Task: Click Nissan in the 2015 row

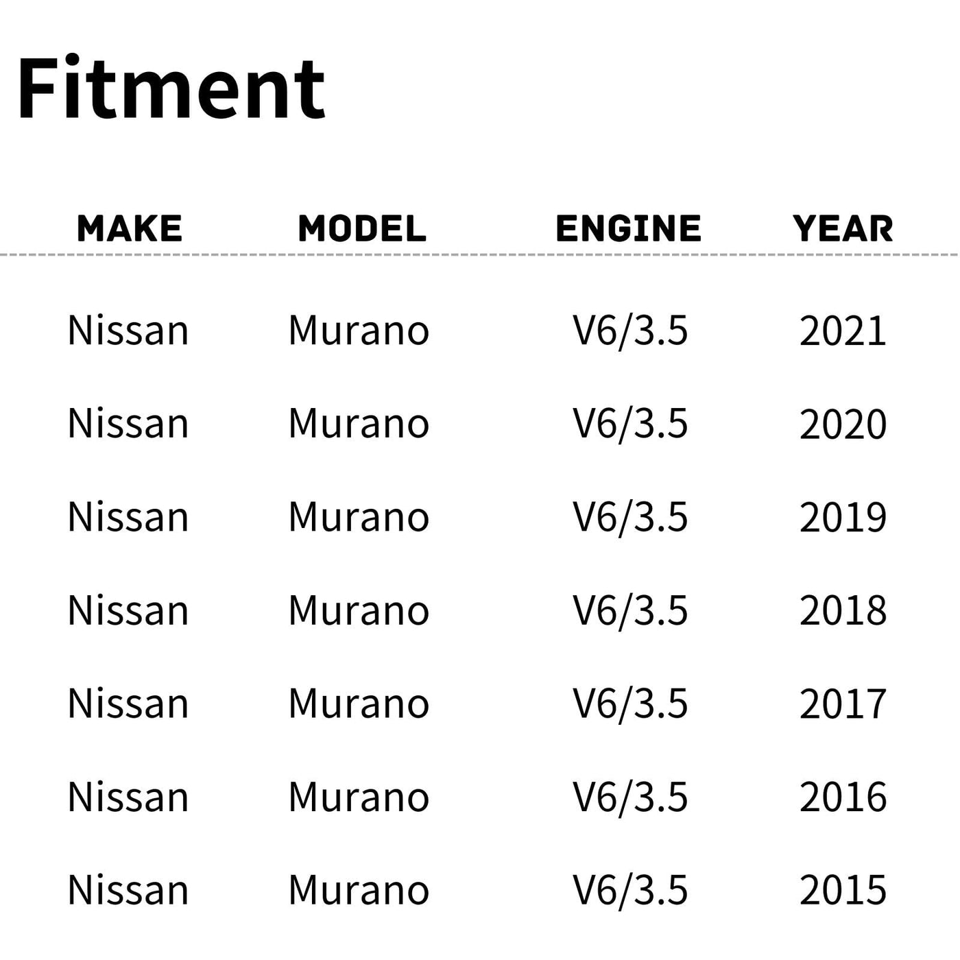Action: click(128, 891)
